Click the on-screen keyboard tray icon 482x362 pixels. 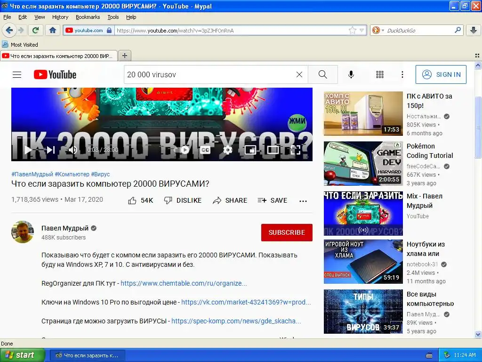tap(429, 355)
